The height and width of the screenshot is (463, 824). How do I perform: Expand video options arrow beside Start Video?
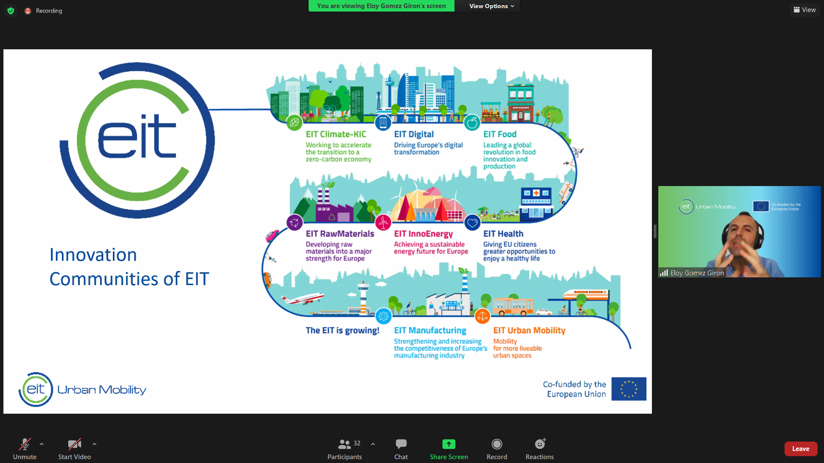tap(94, 444)
